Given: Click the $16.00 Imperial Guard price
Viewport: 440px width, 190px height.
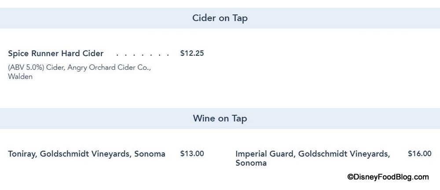Looking at the screenshot, I should coord(419,154).
